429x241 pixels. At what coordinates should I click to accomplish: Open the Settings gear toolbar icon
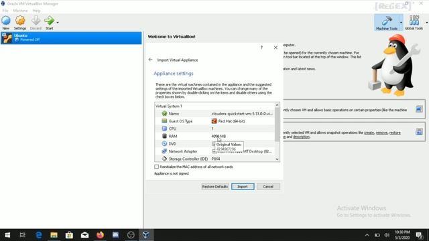click(20, 21)
